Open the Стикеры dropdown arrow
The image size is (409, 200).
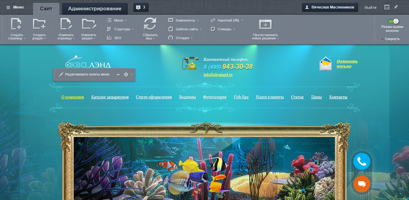click(x=234, y=29)
